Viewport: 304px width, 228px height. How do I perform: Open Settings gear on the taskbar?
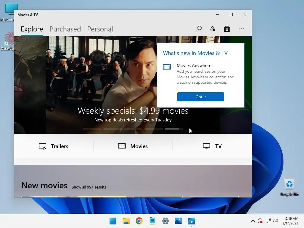pyautogui.click(x=165, y=221)
